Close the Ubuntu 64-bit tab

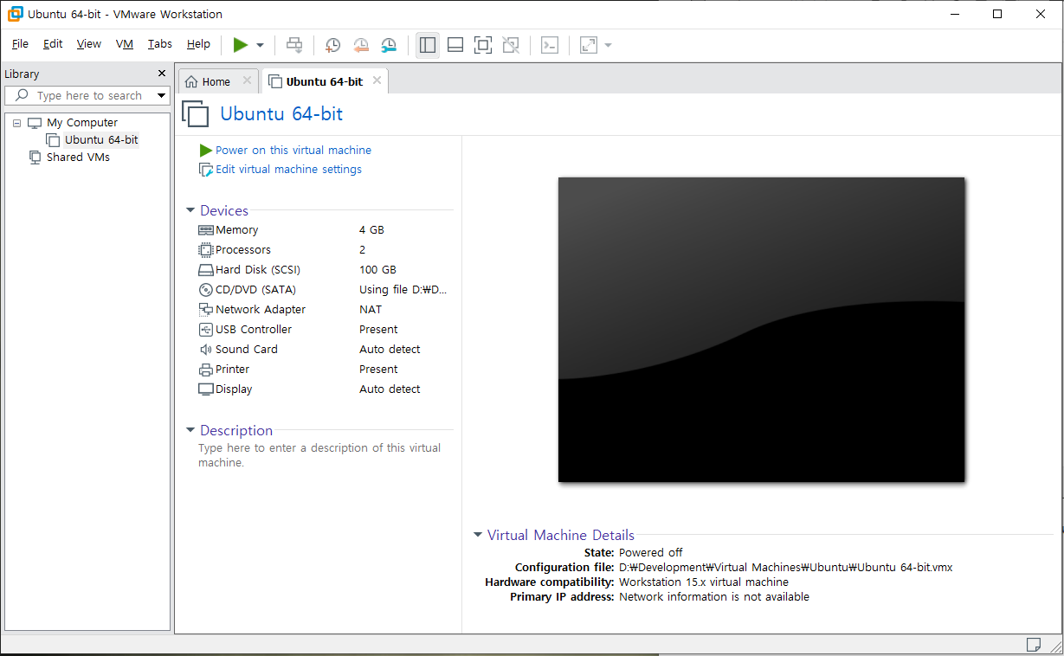point(377,80)
